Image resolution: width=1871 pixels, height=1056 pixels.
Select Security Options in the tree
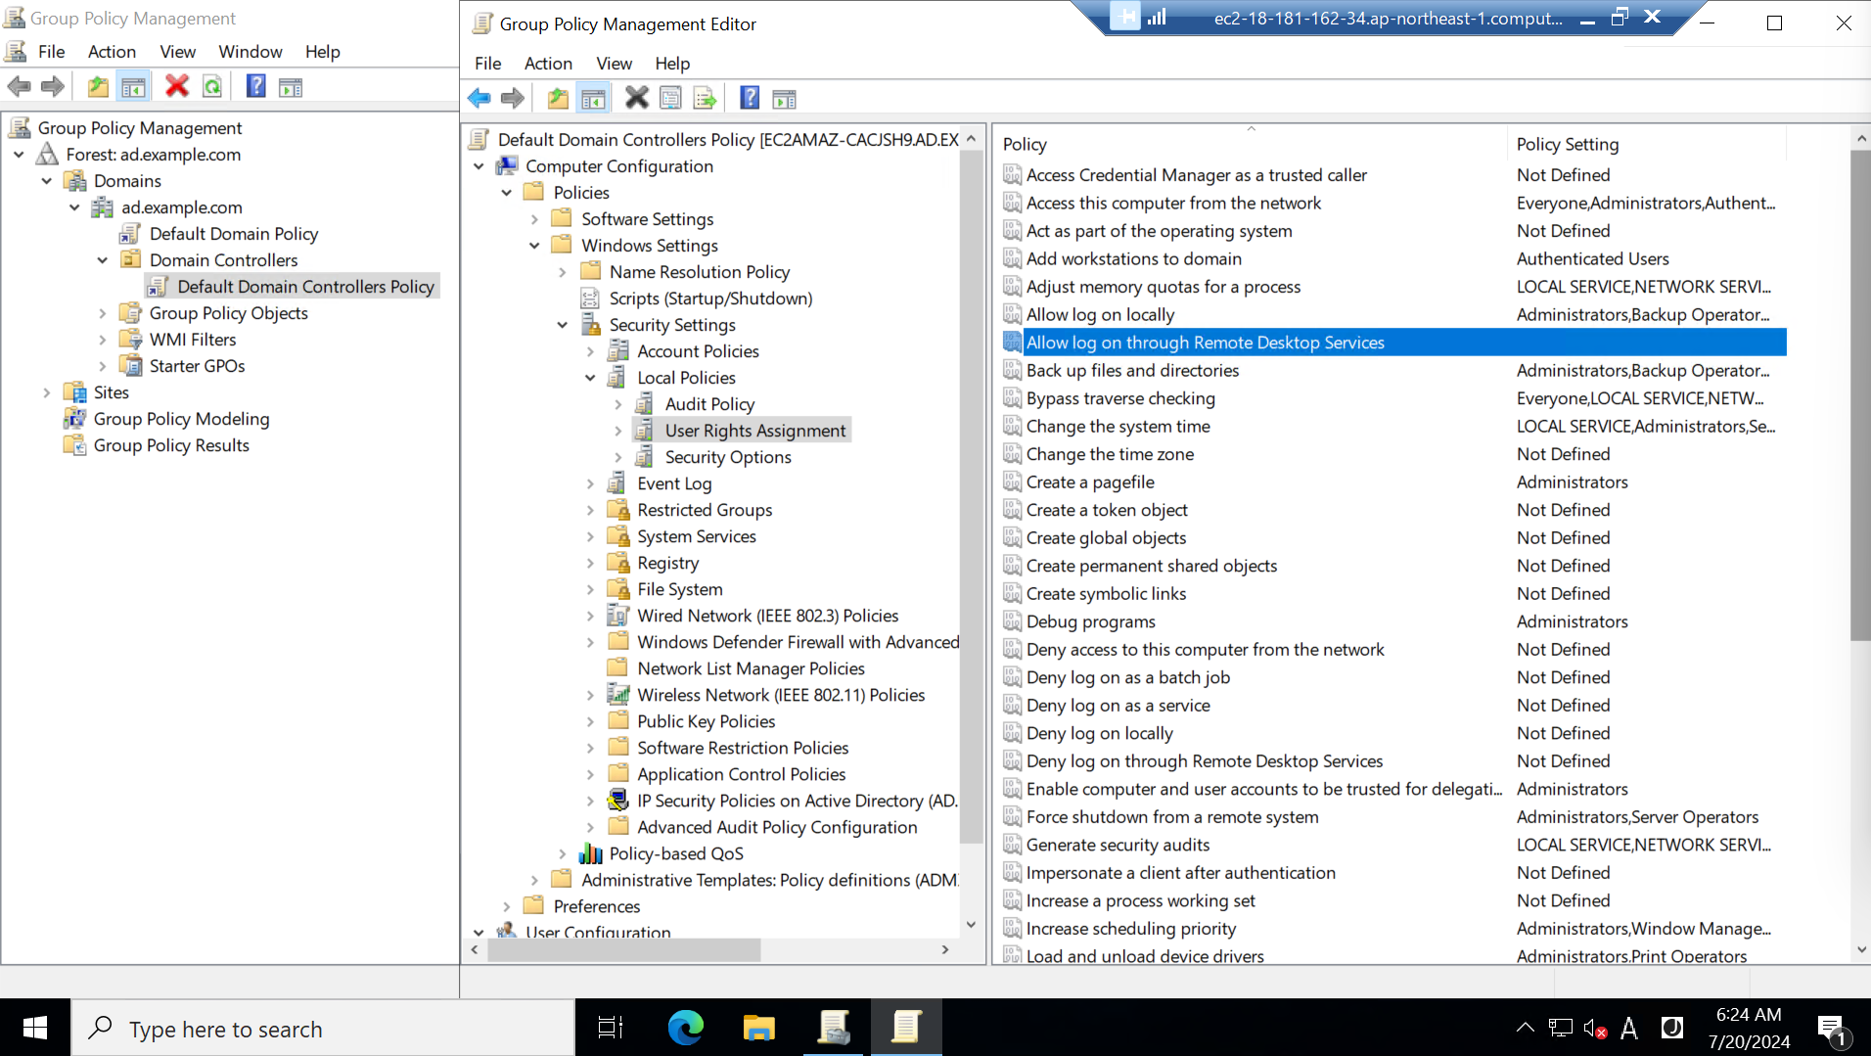coord(728,457)
